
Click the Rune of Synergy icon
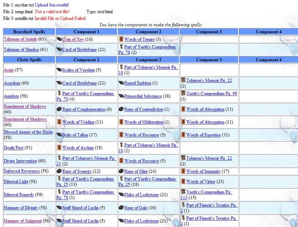[59, 171]
